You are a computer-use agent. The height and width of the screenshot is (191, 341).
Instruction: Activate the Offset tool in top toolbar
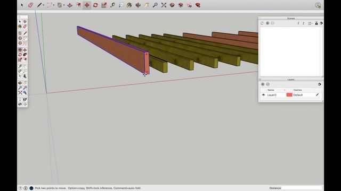click(78, 5)
